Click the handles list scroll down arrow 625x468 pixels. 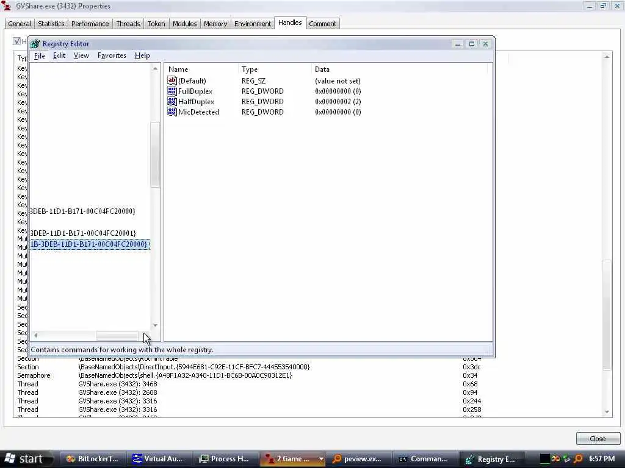point(607,412)
